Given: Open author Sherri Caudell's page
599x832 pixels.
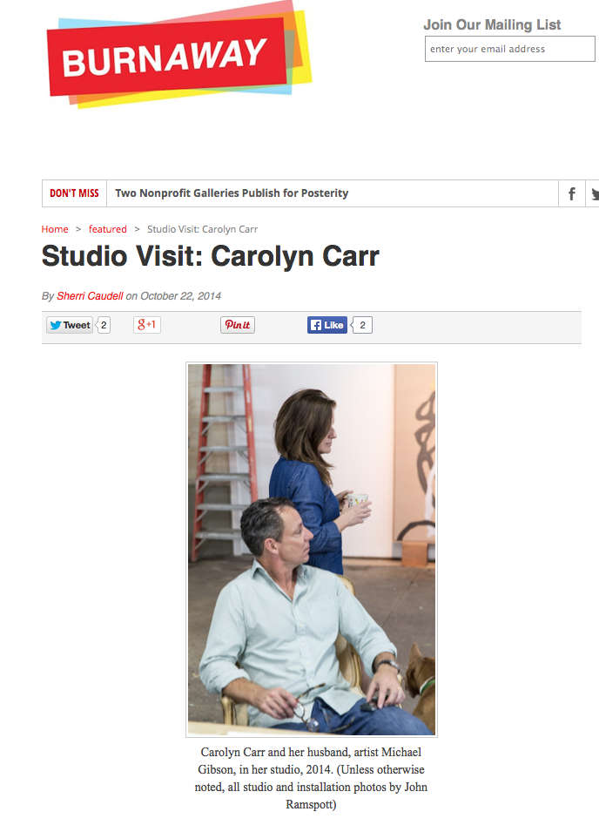Looking at the screenshot, I should coord(90,296).
